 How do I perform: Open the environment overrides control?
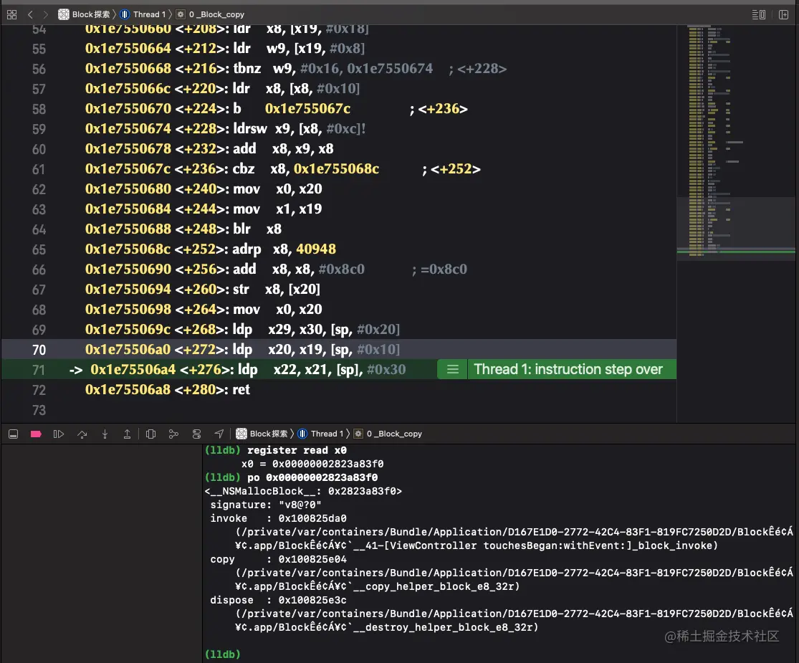pos(196,434)
